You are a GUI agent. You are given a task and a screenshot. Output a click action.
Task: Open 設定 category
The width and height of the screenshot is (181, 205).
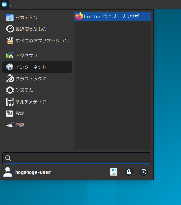click(x=37, y=113)
